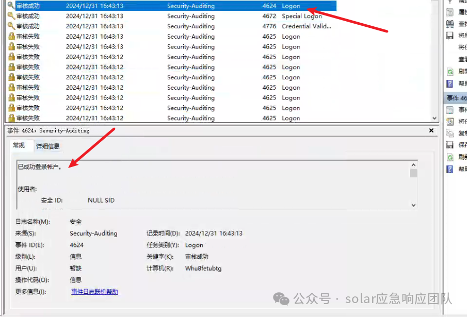Click the description box scroll-down arrow
This screenshot has height=317, width=467.
(x=413, y=205)
